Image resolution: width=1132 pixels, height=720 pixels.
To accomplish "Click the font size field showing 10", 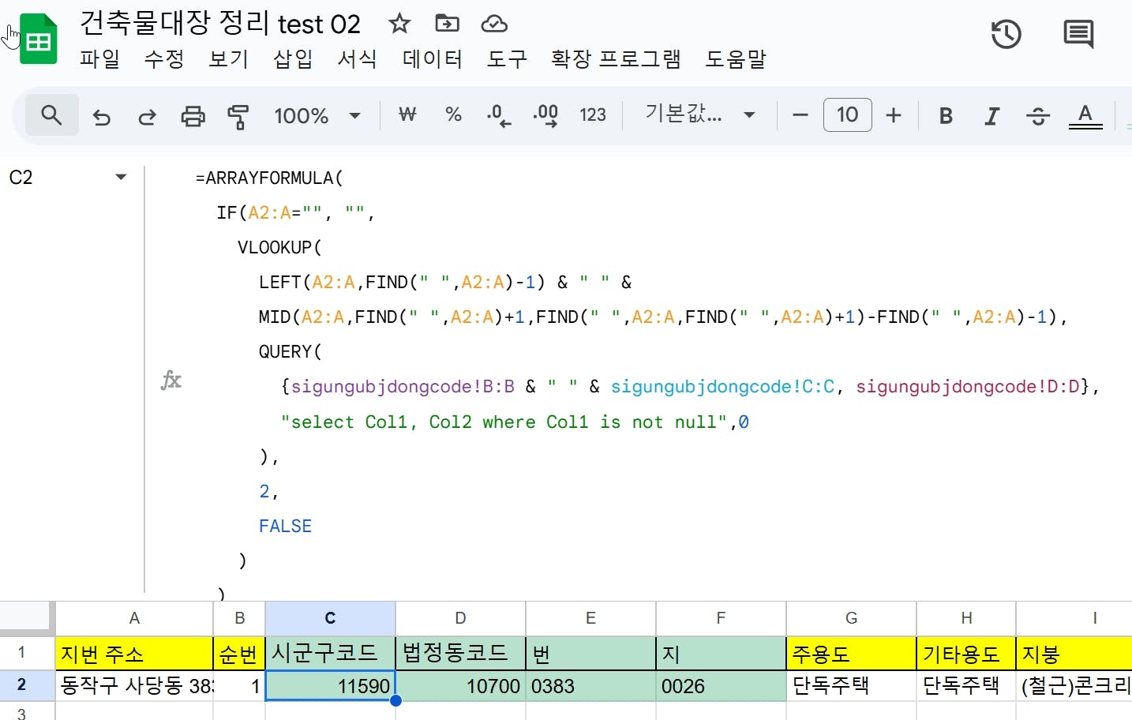I will pos(847,115).
